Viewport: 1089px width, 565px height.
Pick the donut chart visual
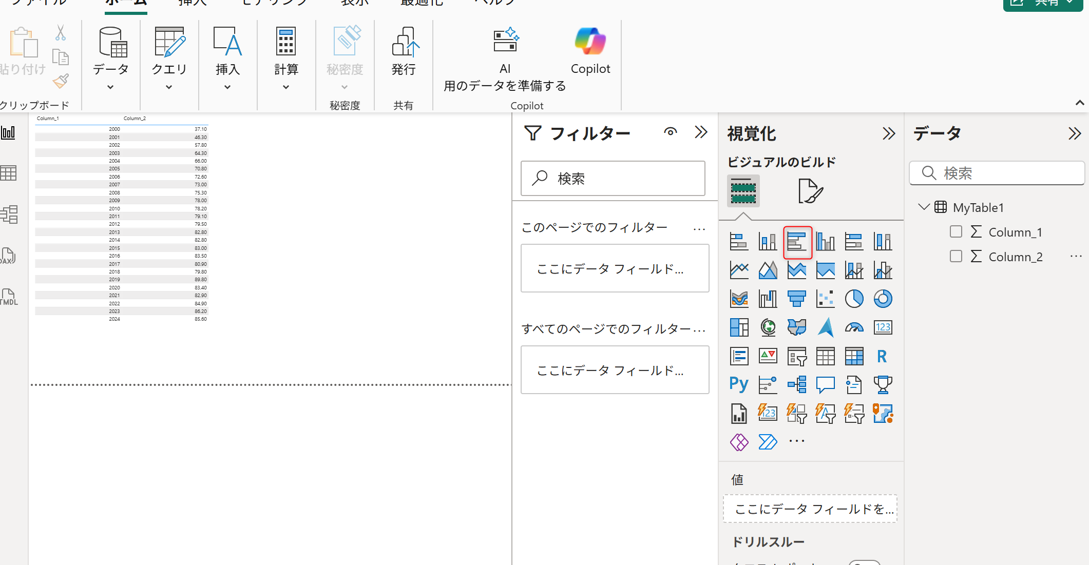point(883,299)
